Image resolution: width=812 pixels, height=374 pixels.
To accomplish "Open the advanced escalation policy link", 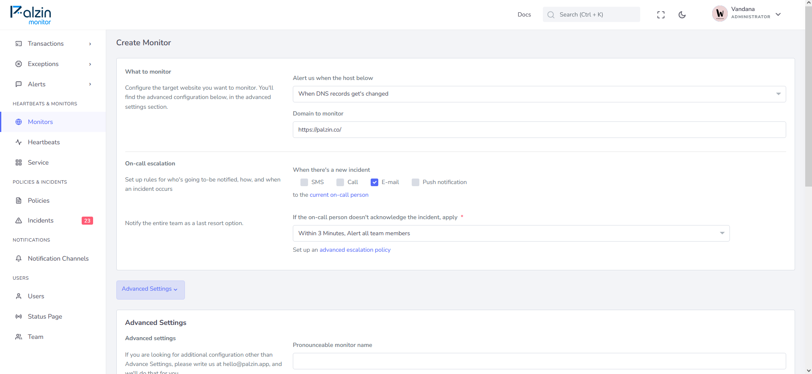I will (355, 250).
